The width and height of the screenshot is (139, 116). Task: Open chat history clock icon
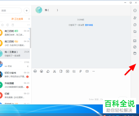135,25
